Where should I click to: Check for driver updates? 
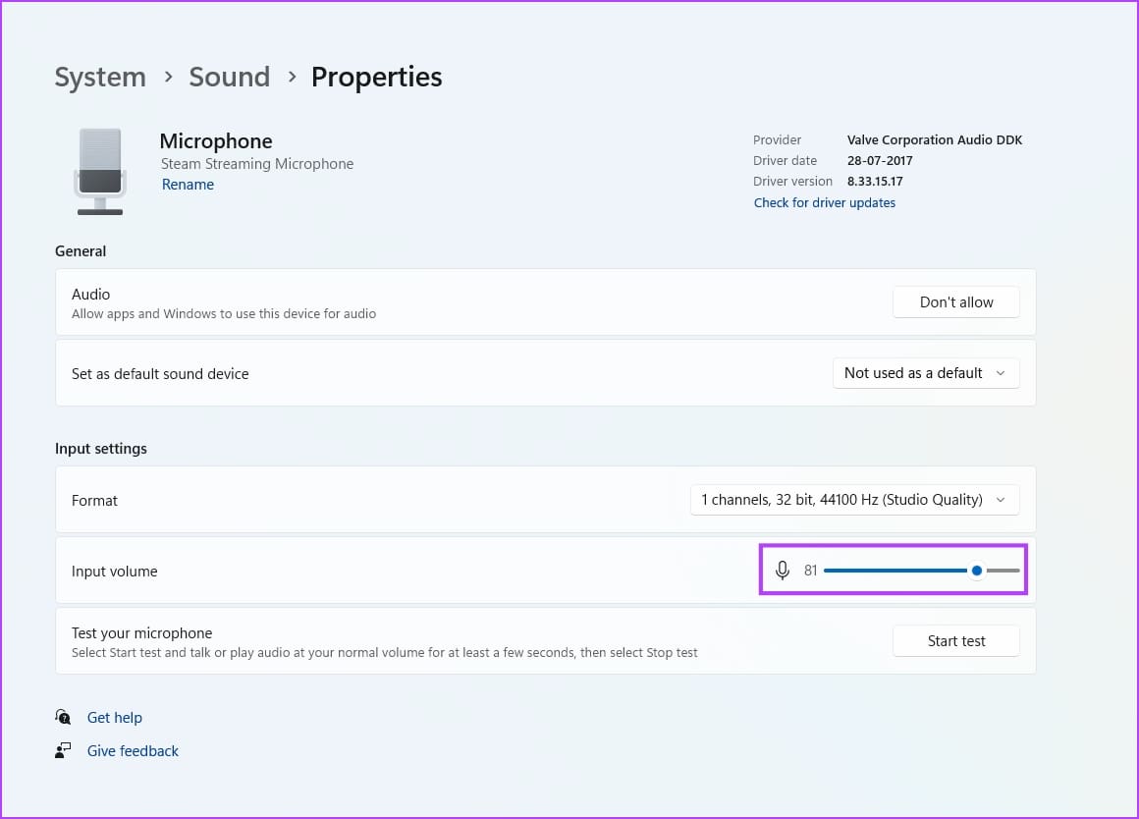click(x=824, y=202)
